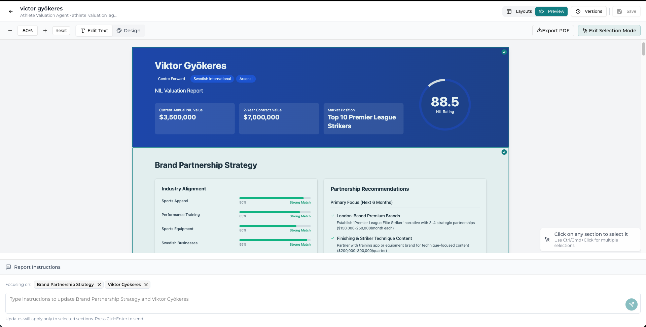Click the 88.5 NIL Rating gauge
This screenshot has width=646, height=327.
coord(445,105)
